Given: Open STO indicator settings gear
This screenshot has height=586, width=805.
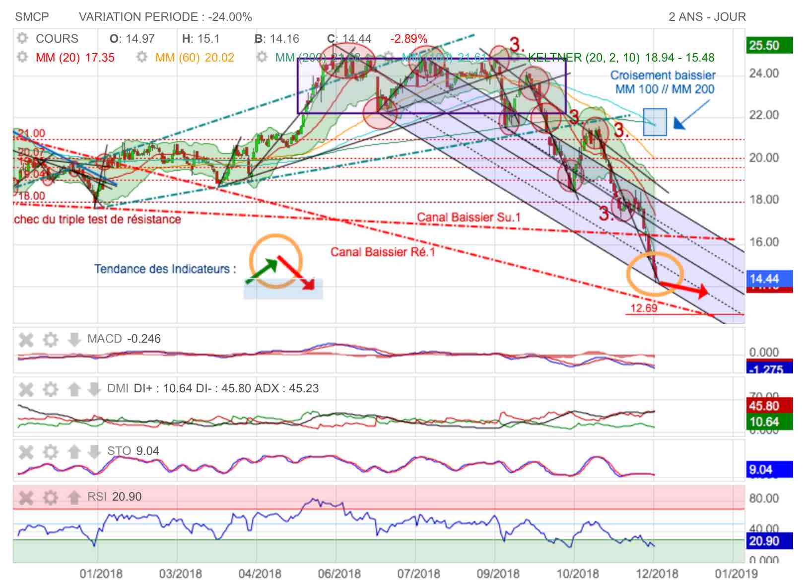Looking at the screenshot, I should (50, 452).
